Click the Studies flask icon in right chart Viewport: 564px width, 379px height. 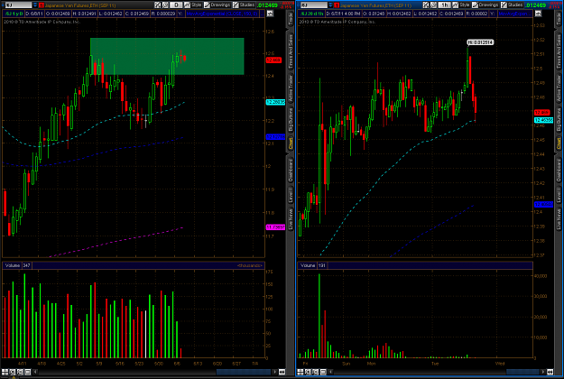click(x=504, y=5)
